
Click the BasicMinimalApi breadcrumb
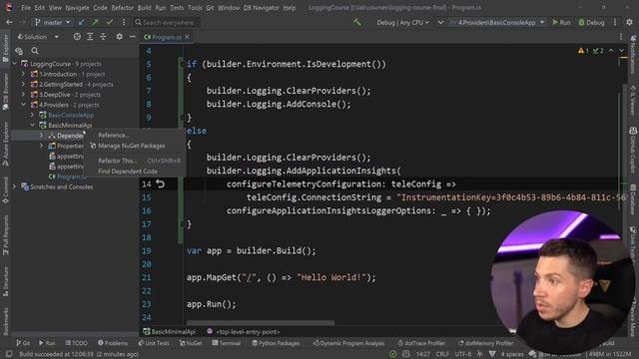tap(169, 332)
